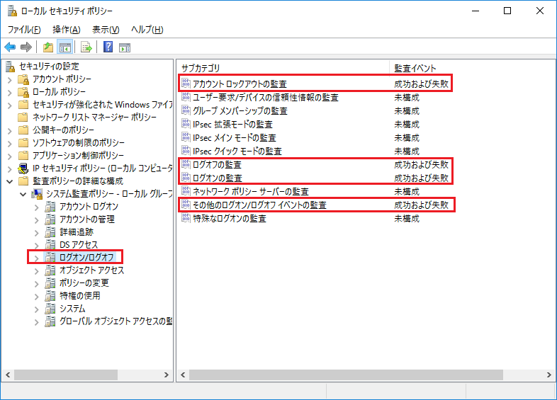Viewport: 557px width, 400px height.
Task: Click the 公開キーのポリシー folder icon
Action: (23, 130)
